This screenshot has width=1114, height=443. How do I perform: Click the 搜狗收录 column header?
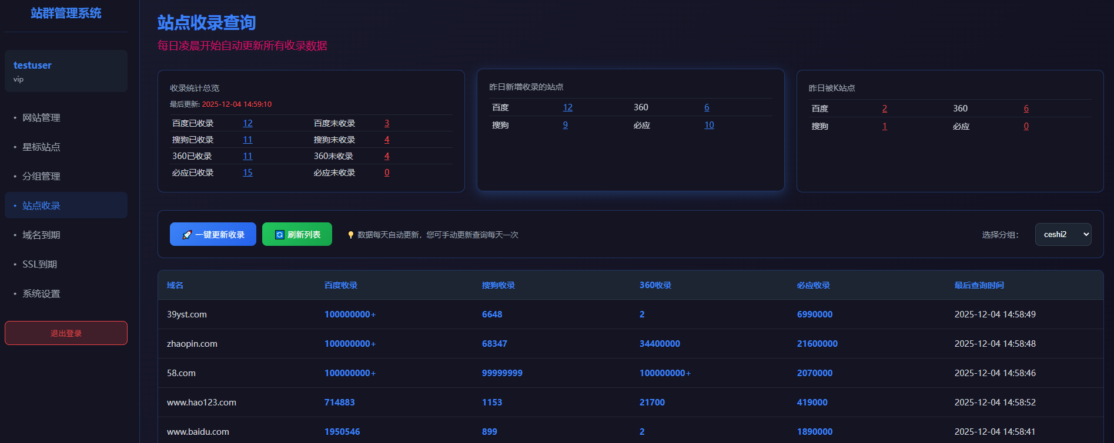click(499, 285)
